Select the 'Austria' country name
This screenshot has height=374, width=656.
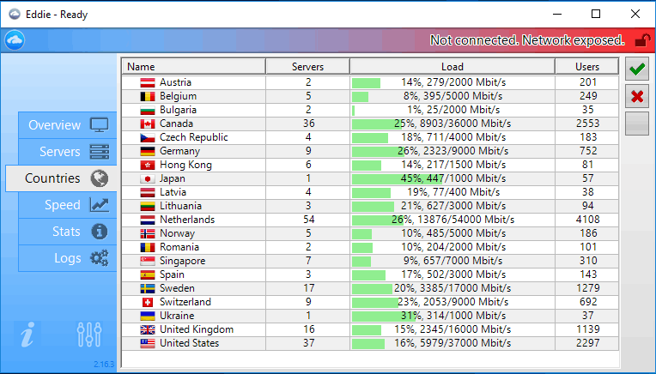[175, 82]
